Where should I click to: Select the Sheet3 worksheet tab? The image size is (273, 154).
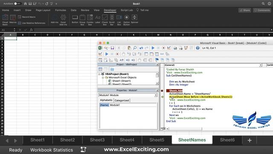(97, 140)
